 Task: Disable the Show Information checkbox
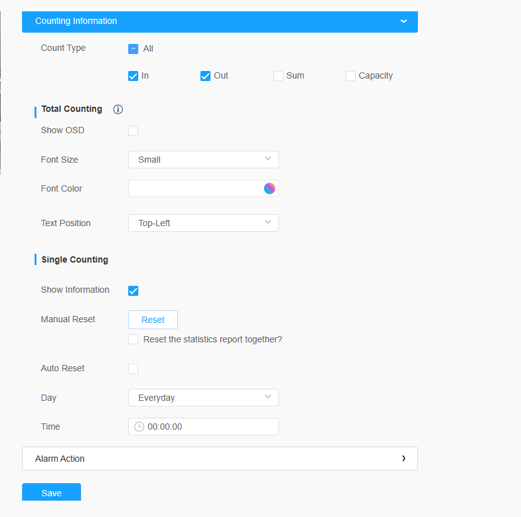click(133, 291)
